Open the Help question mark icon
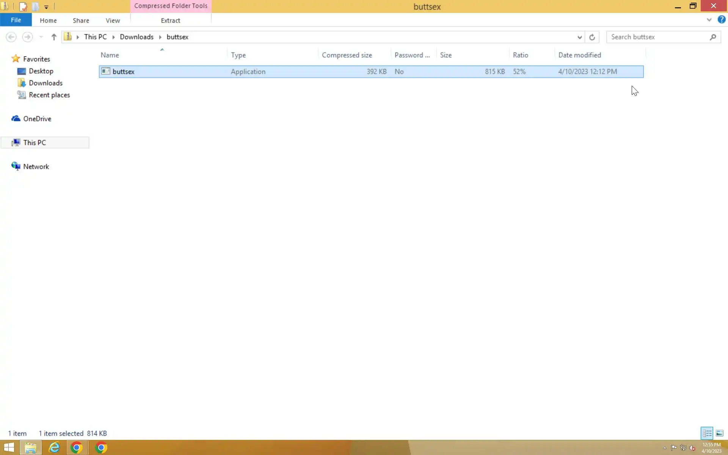The height and width of the screenshot is (455, 728). click(x=721, y=20)
